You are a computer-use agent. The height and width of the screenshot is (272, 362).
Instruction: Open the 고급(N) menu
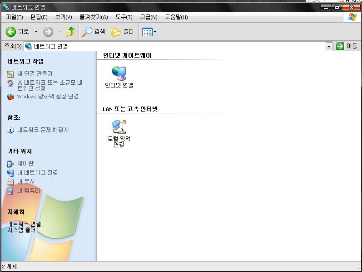pos(149,17)
